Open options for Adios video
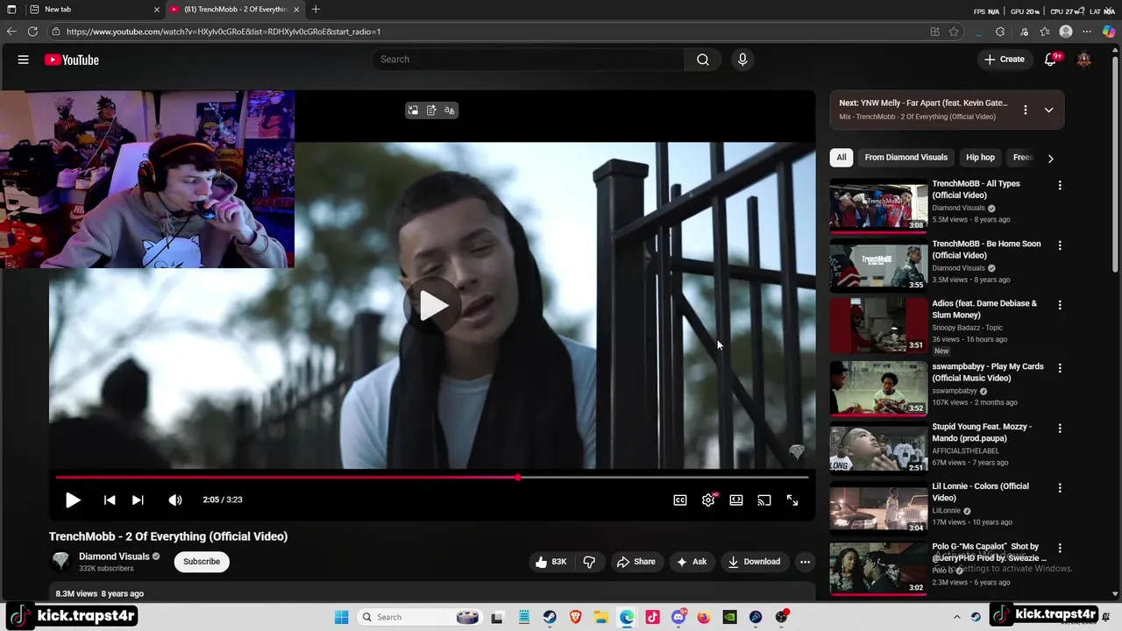1122x631 pixels. tap(1060, 305)
